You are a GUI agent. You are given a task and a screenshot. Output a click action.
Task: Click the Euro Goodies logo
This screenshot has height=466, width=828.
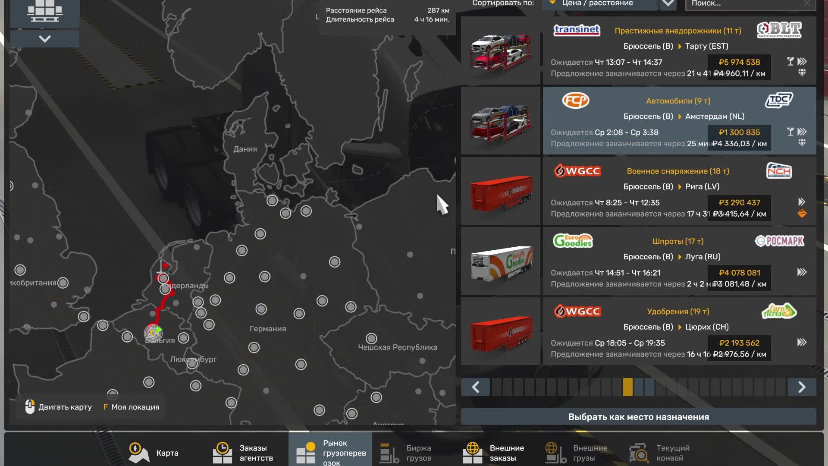[x=573, y=241]
